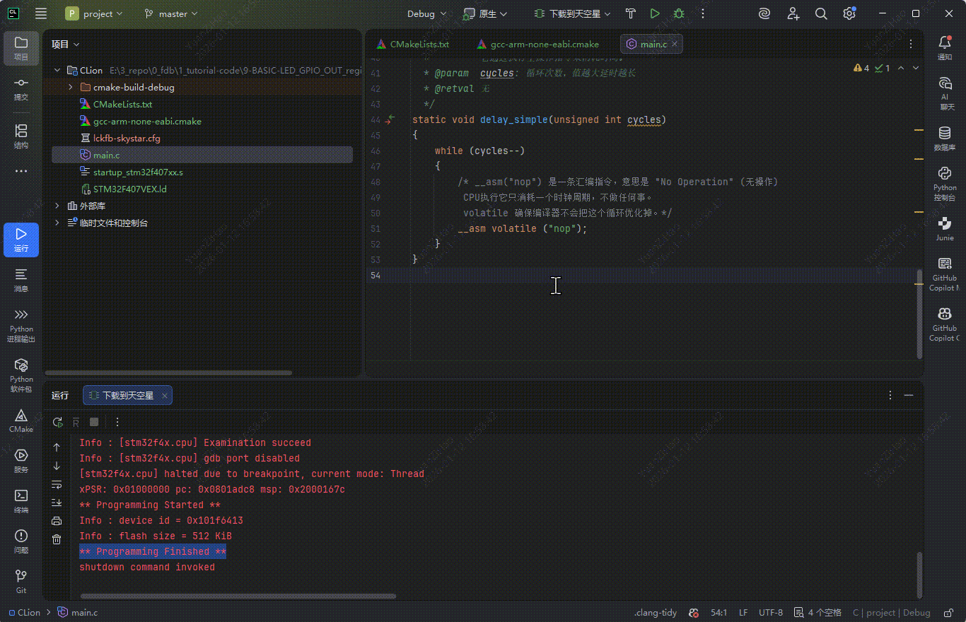Toggle soft-wrap in run console

point(57,484)
